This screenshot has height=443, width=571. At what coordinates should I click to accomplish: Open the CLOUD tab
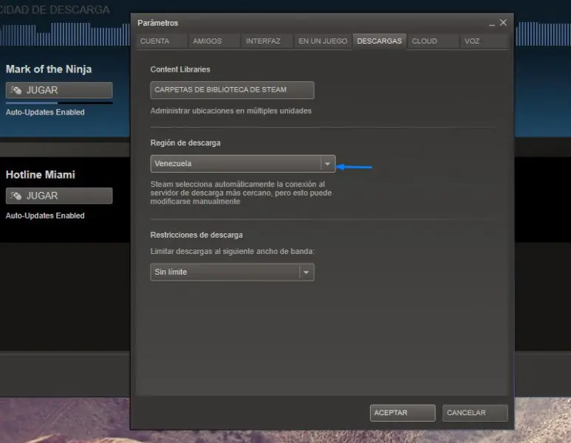click(432, 41)
